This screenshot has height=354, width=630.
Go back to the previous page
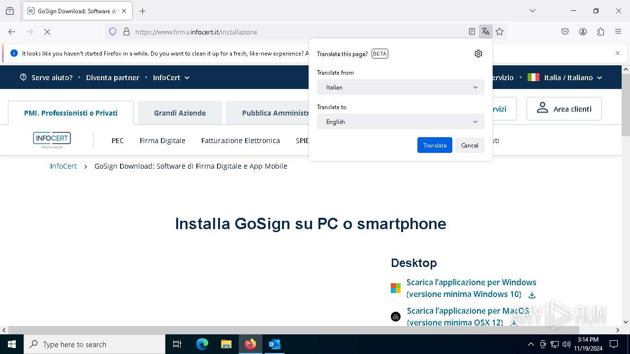coord(12,32)
